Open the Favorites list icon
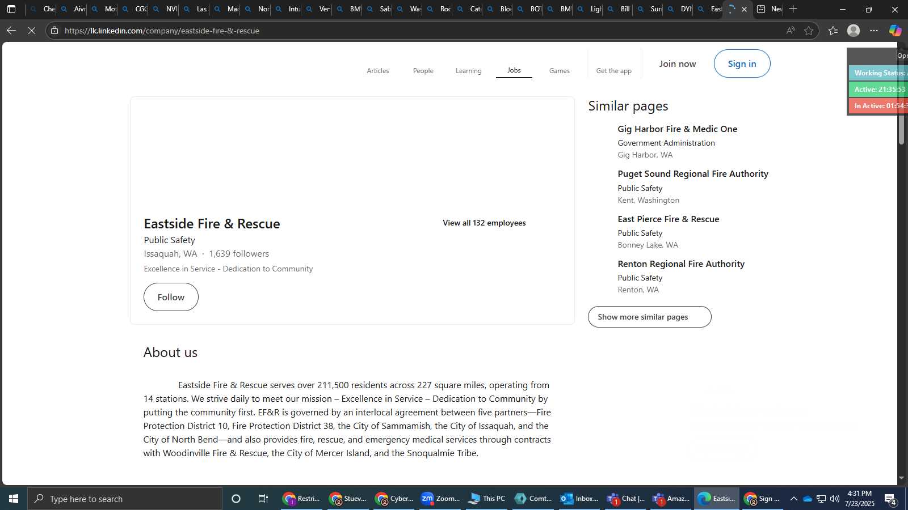 coord(833,31)
